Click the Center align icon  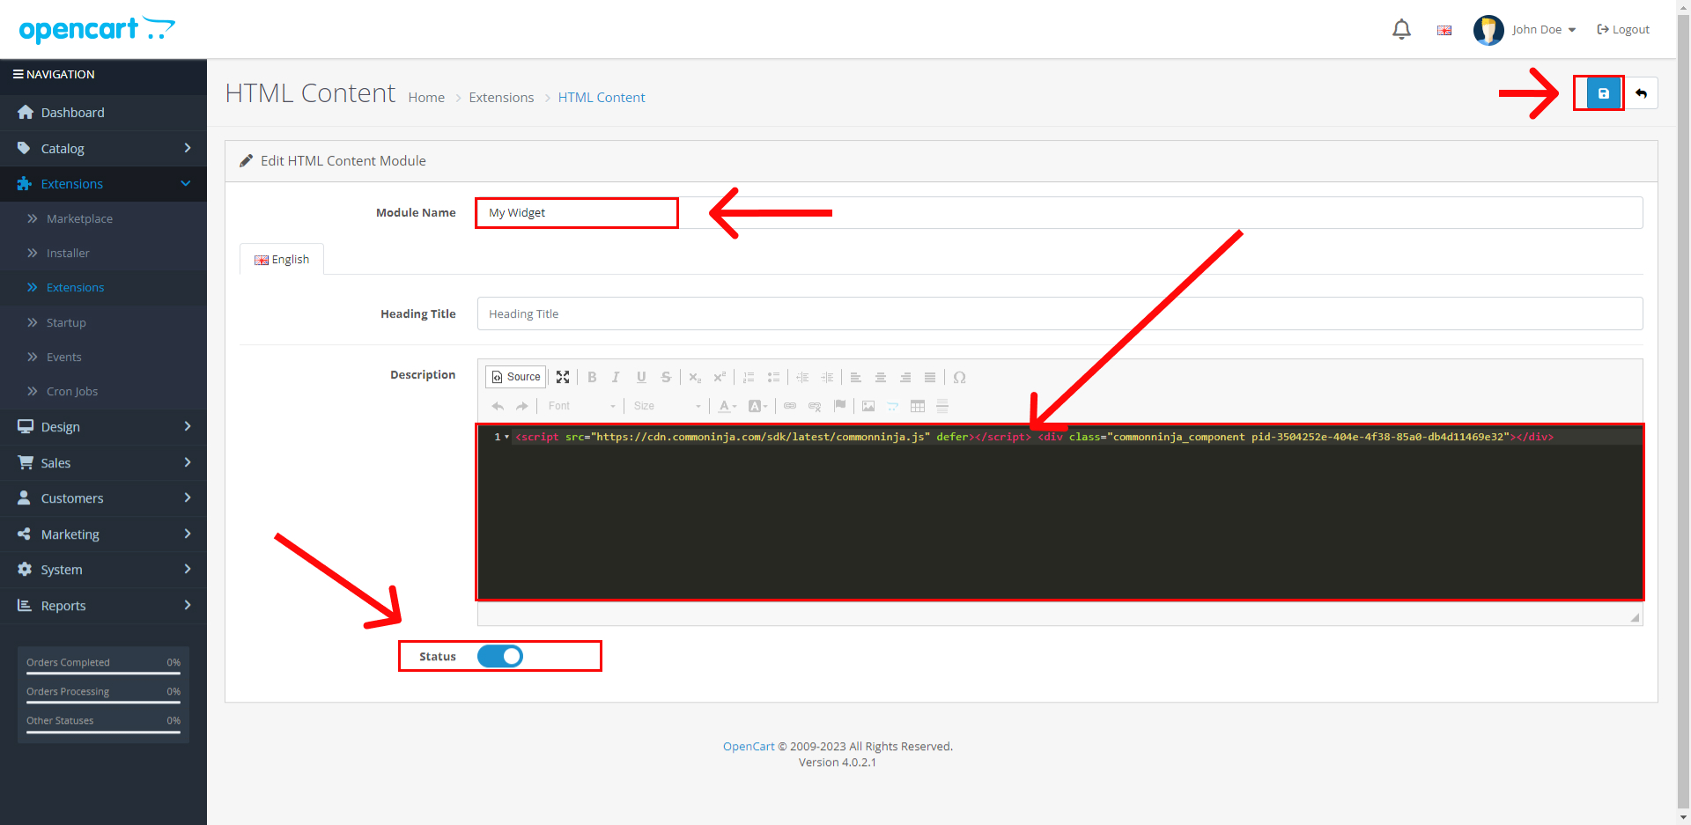(x=881, y=377)
